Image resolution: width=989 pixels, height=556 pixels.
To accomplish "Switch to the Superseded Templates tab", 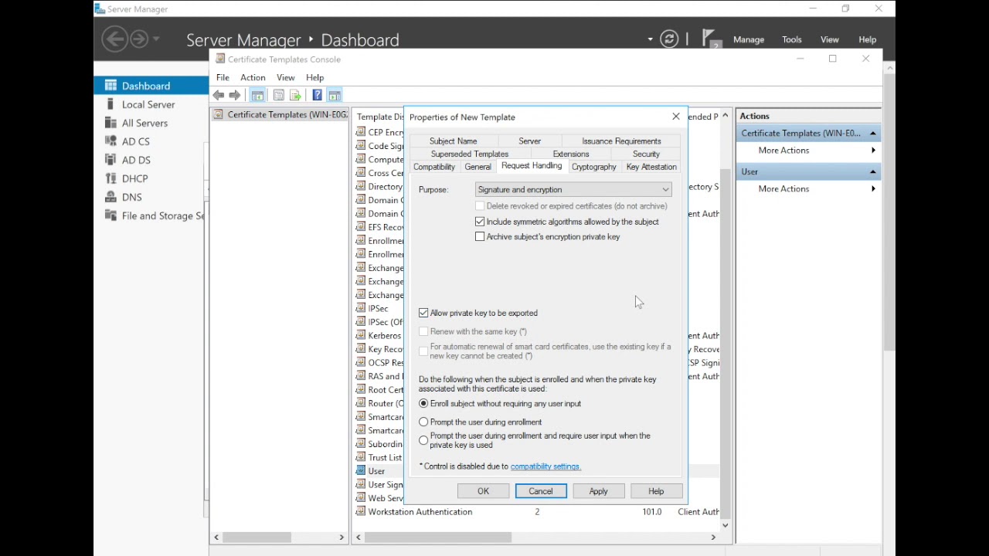I will [x=470, y=154].
